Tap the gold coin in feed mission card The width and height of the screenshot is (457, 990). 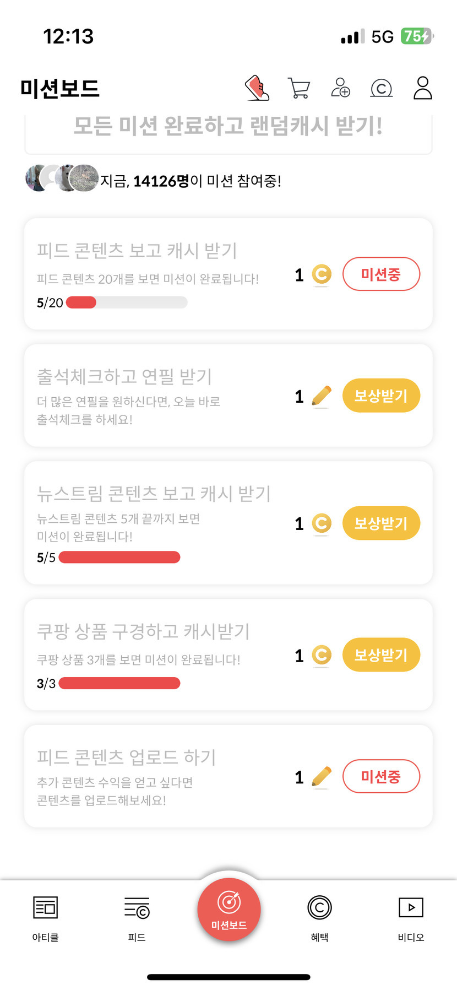322,274
